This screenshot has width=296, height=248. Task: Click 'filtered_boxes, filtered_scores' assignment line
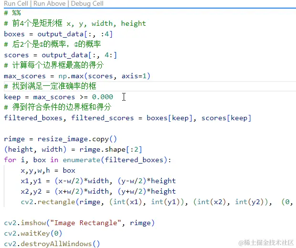127,118
